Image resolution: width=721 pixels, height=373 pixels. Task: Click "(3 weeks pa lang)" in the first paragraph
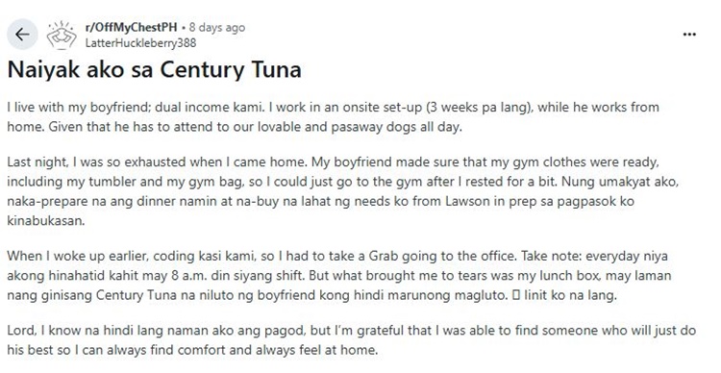(x=478, y=107)
